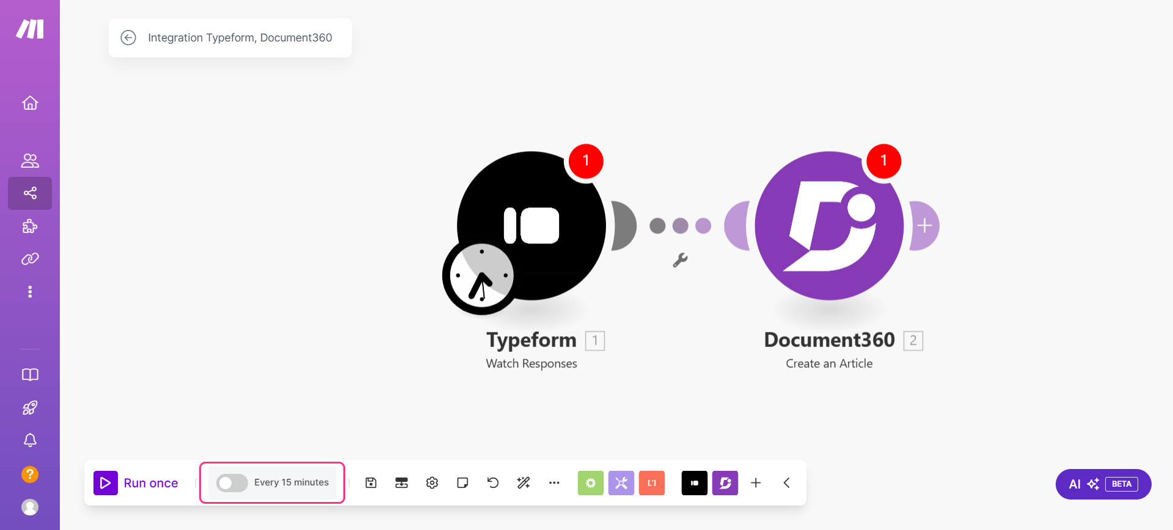Open the Connections link icon
Image resolution: width=1173 pixels, height=530 pixels.
(x=30, y=259)
